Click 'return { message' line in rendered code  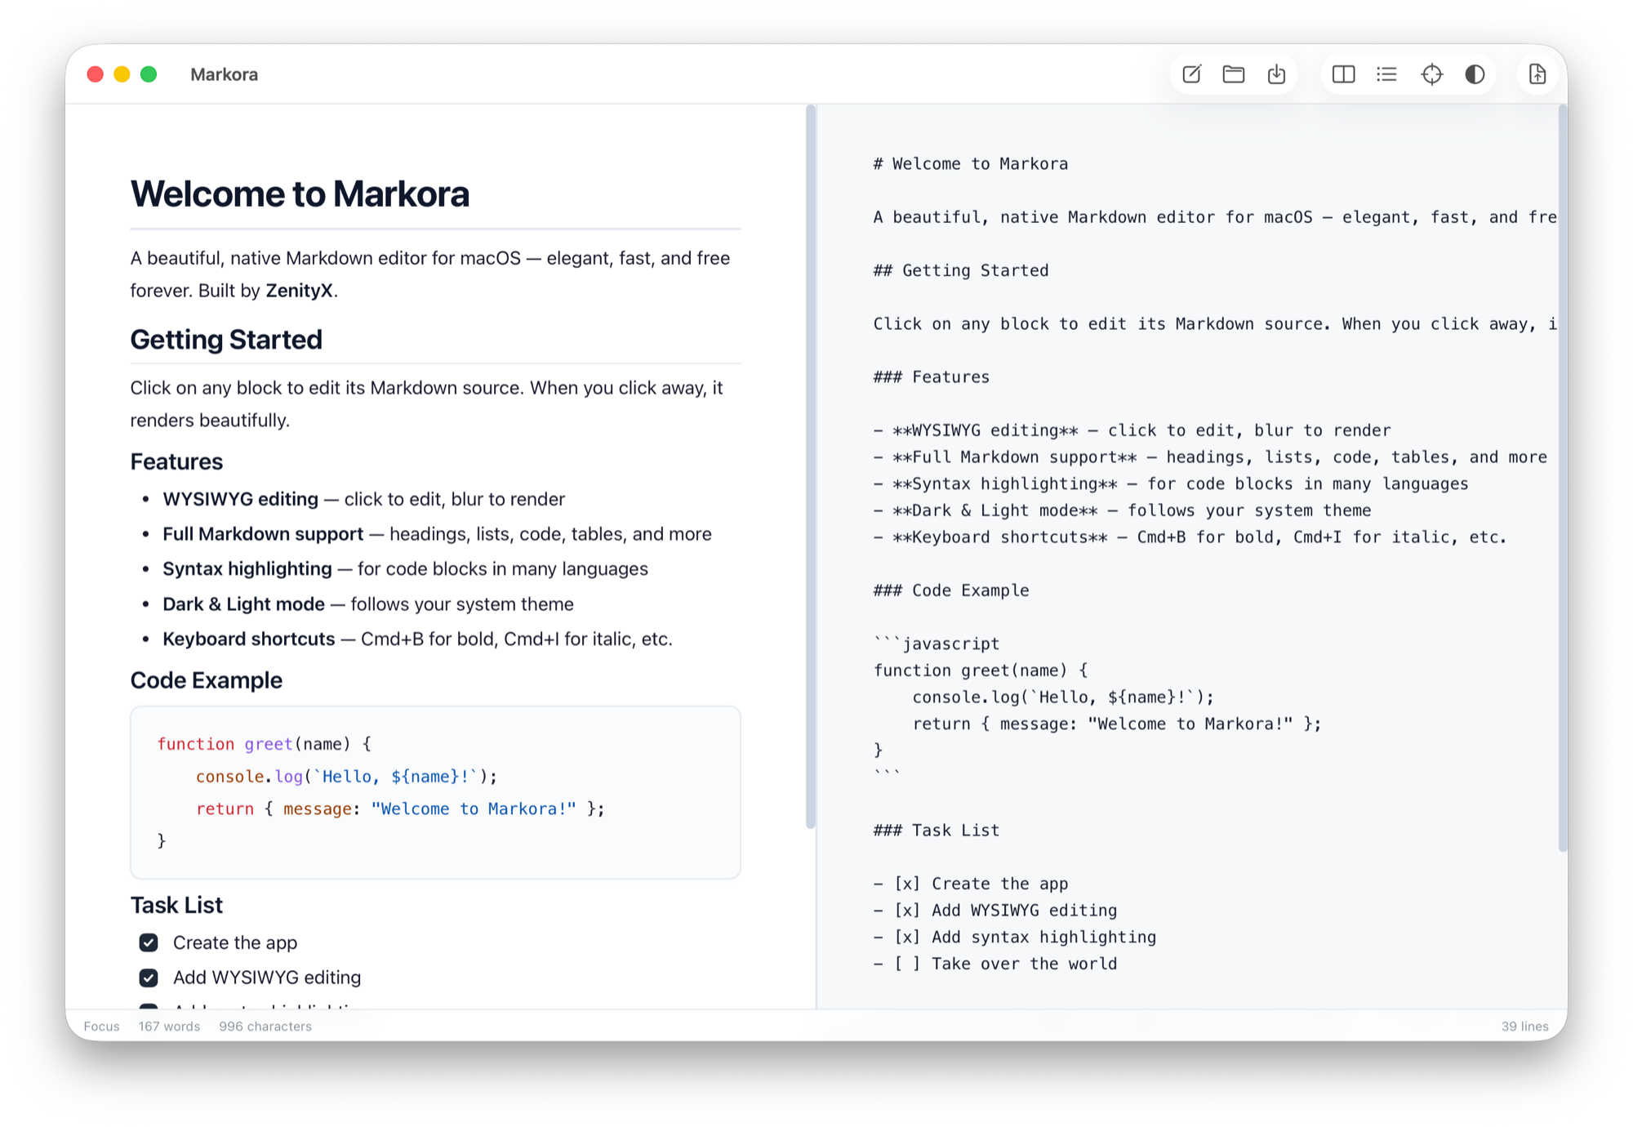pos(400,808)
